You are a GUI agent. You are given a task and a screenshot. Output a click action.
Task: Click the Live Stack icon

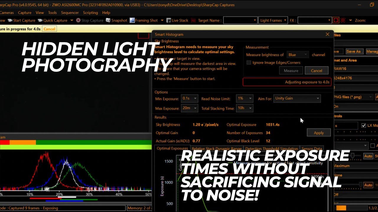click(169, 20)
